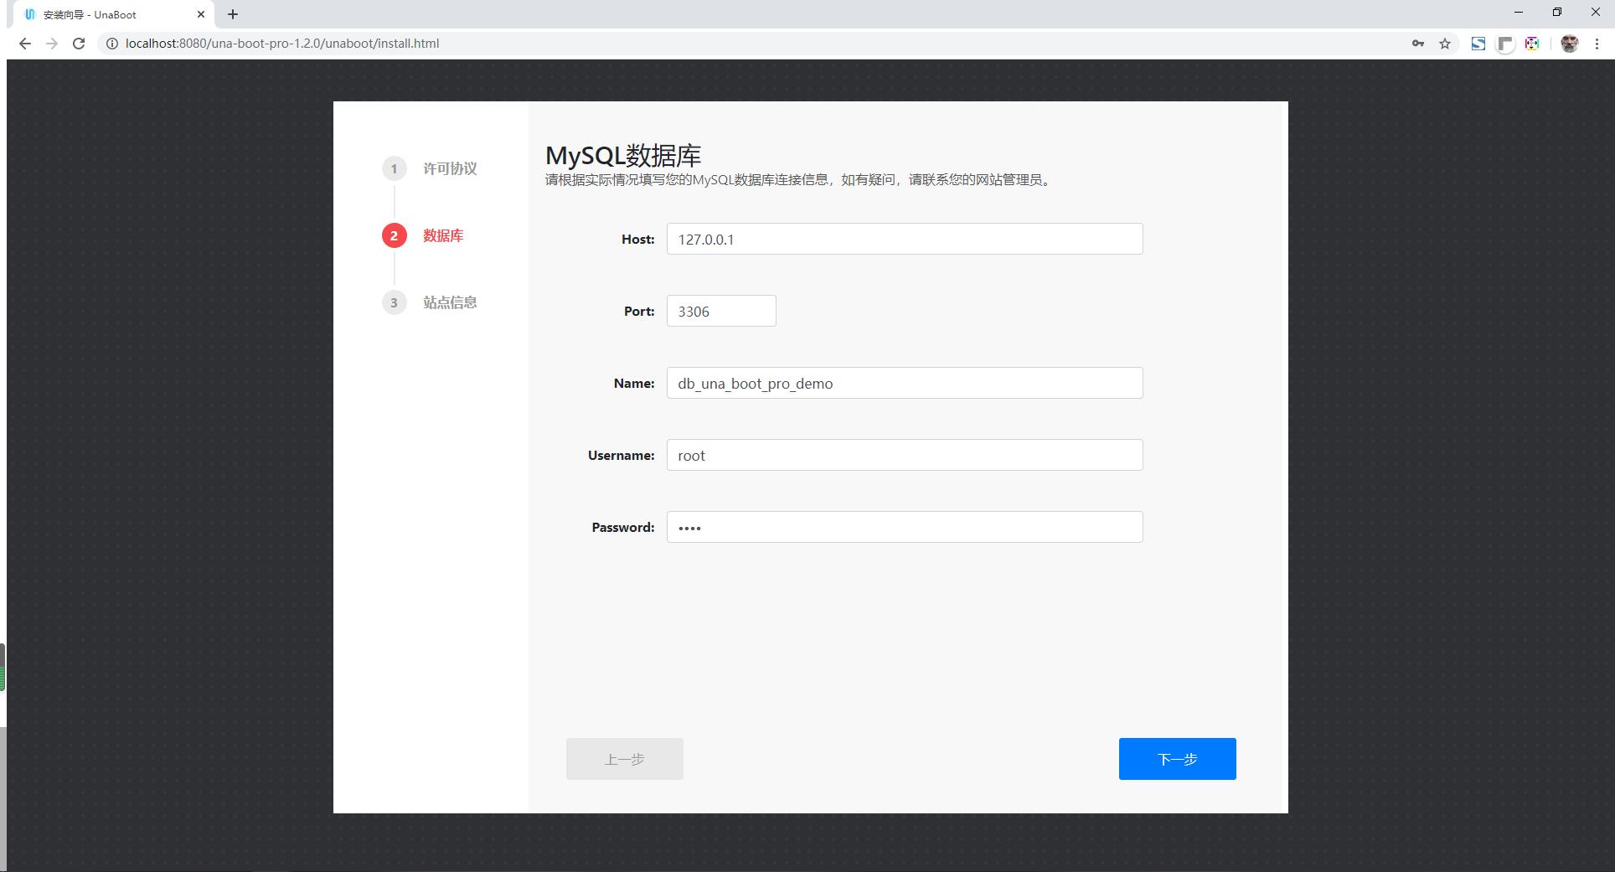
Task: Open the Chrome three-dot menu
Action: pyautogui.click(x=1598, y=43)
